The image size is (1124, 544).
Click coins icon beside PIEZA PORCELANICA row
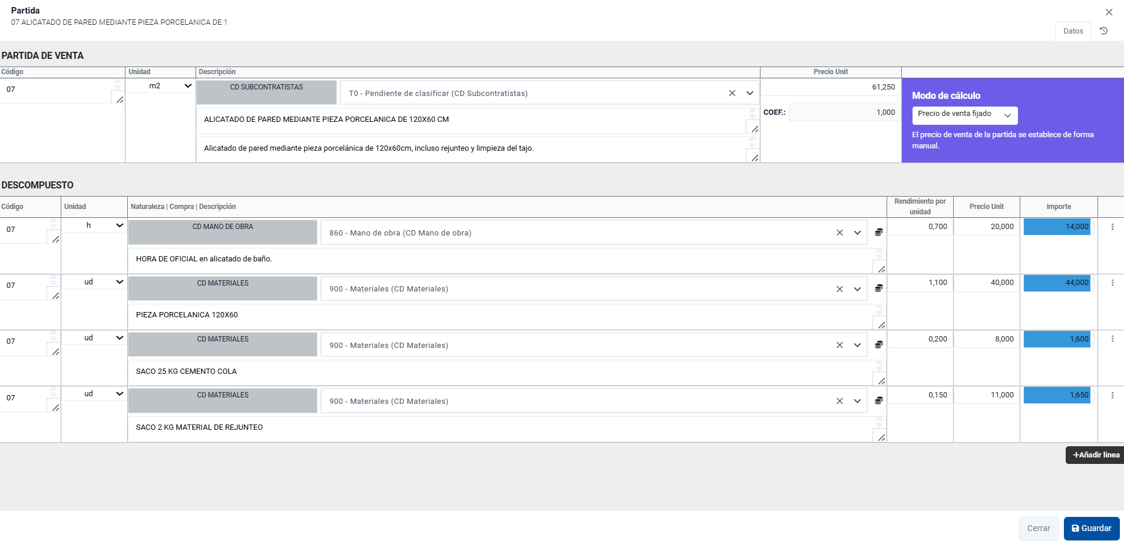878,288
